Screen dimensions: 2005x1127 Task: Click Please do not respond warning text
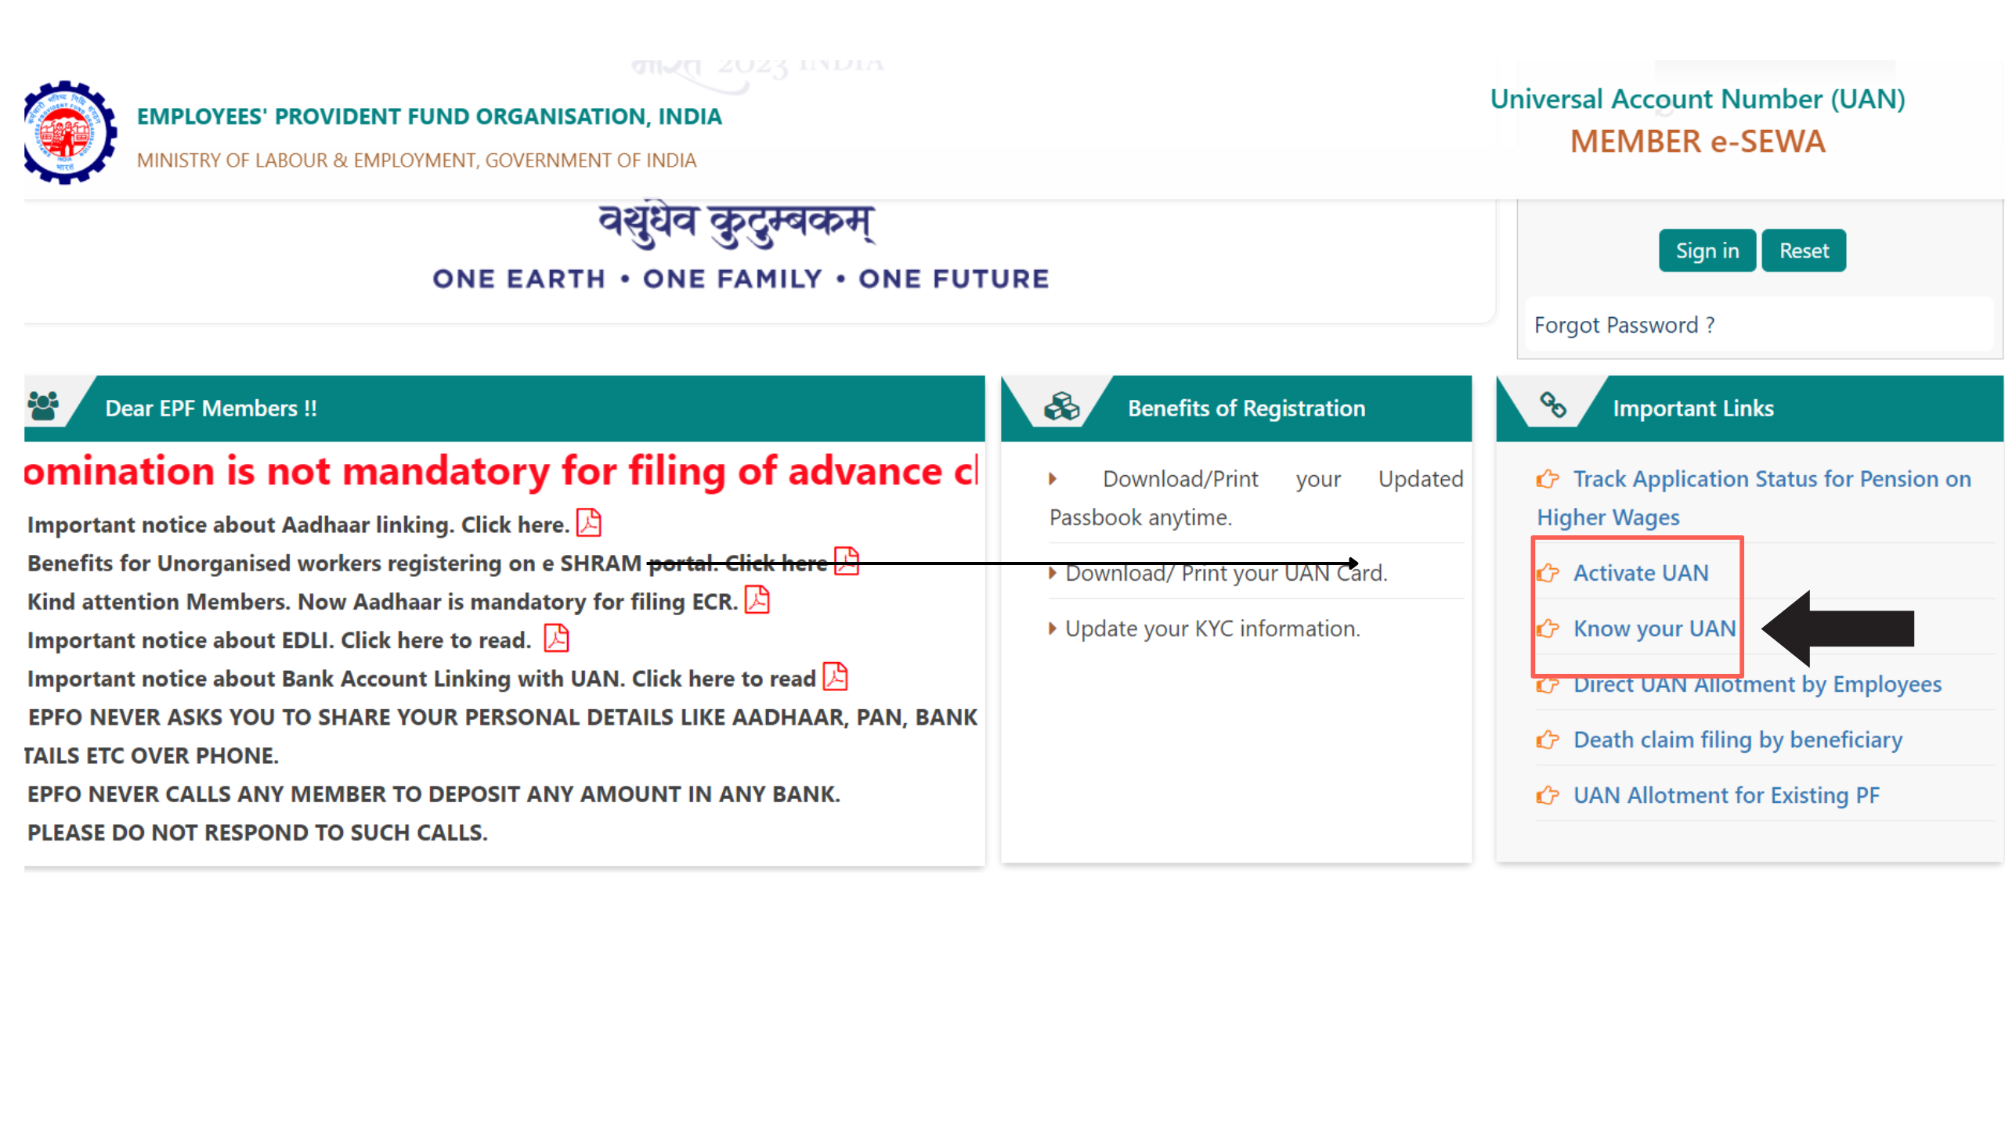pyautogui.click(x=258, y=832)
